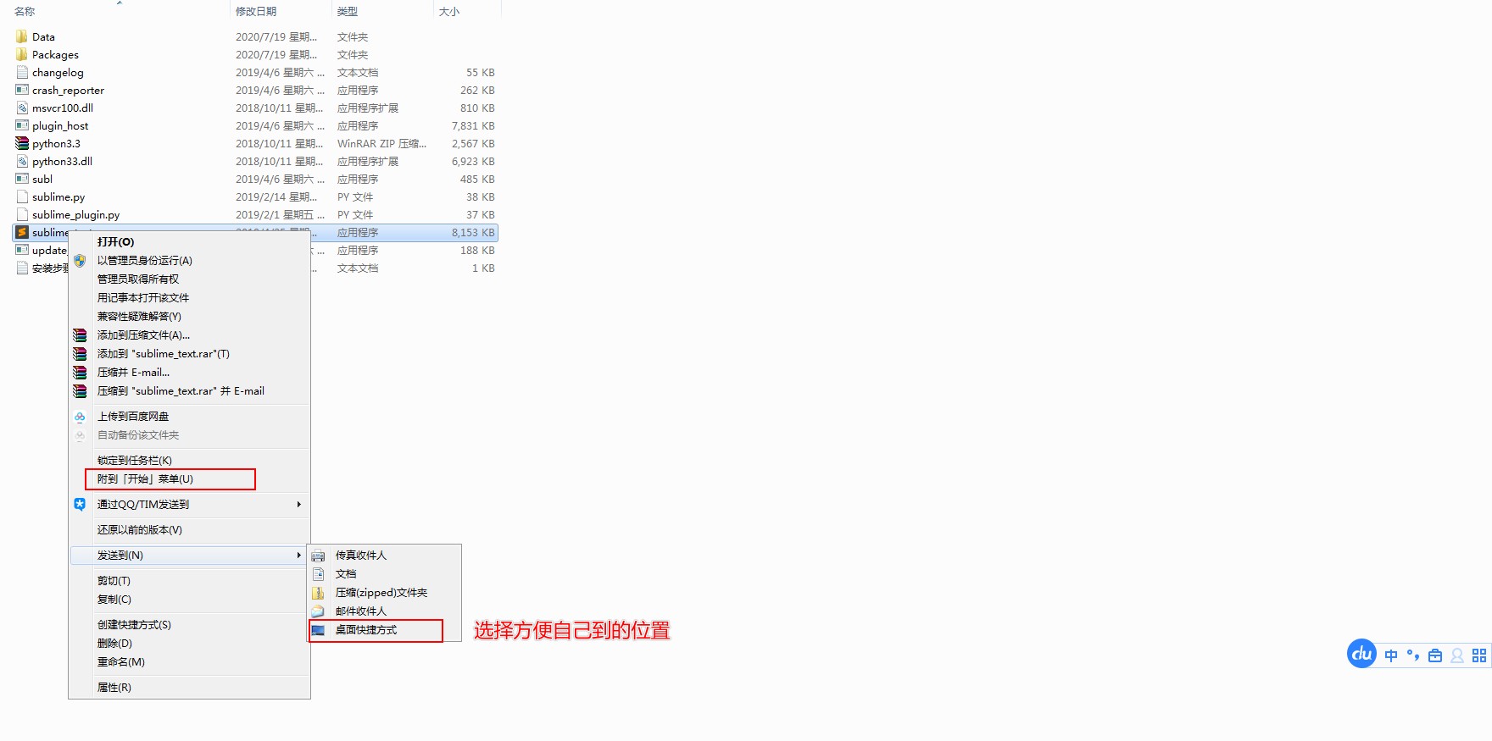This screenshot has height=741, width=1492.
Task: Open the IME toolbox icon
Action: point(1435,655)
